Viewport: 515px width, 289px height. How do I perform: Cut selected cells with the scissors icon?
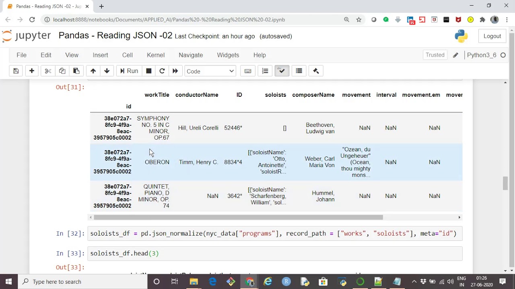48,71
